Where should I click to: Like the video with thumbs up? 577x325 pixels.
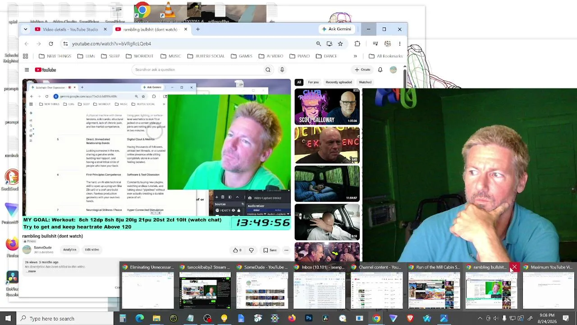[237, 250]
